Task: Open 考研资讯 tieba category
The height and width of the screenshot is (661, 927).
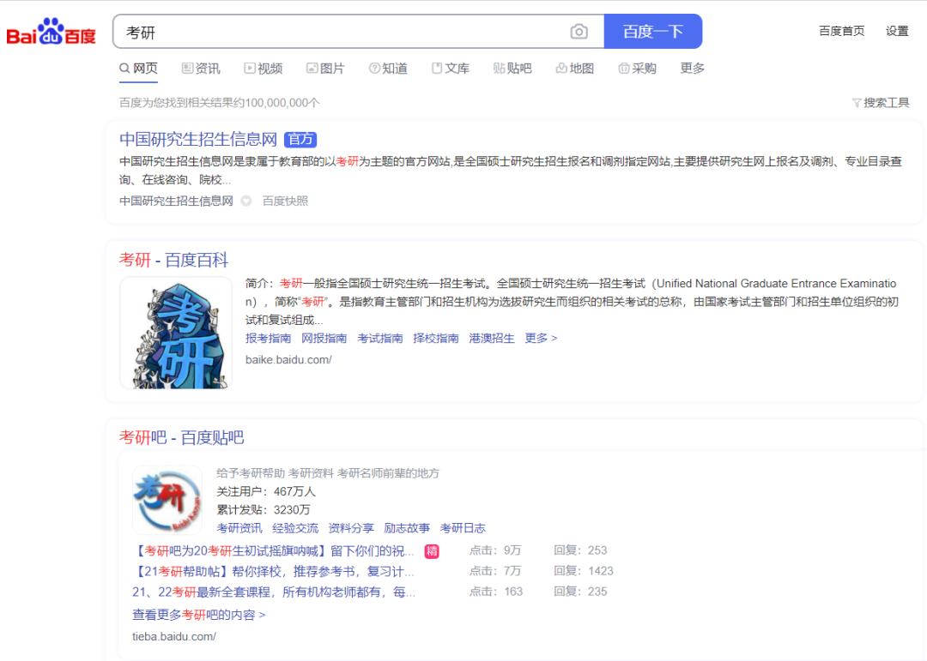Action: click(239, 528)
